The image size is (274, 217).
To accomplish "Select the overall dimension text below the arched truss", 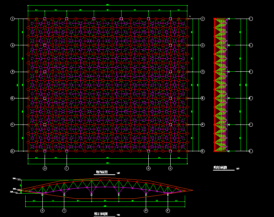I will coord(105,206).
